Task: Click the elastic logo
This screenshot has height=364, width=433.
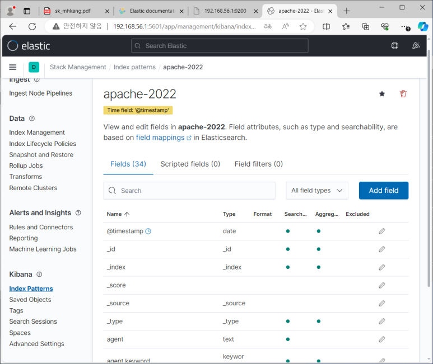Action: pos(29,46)
